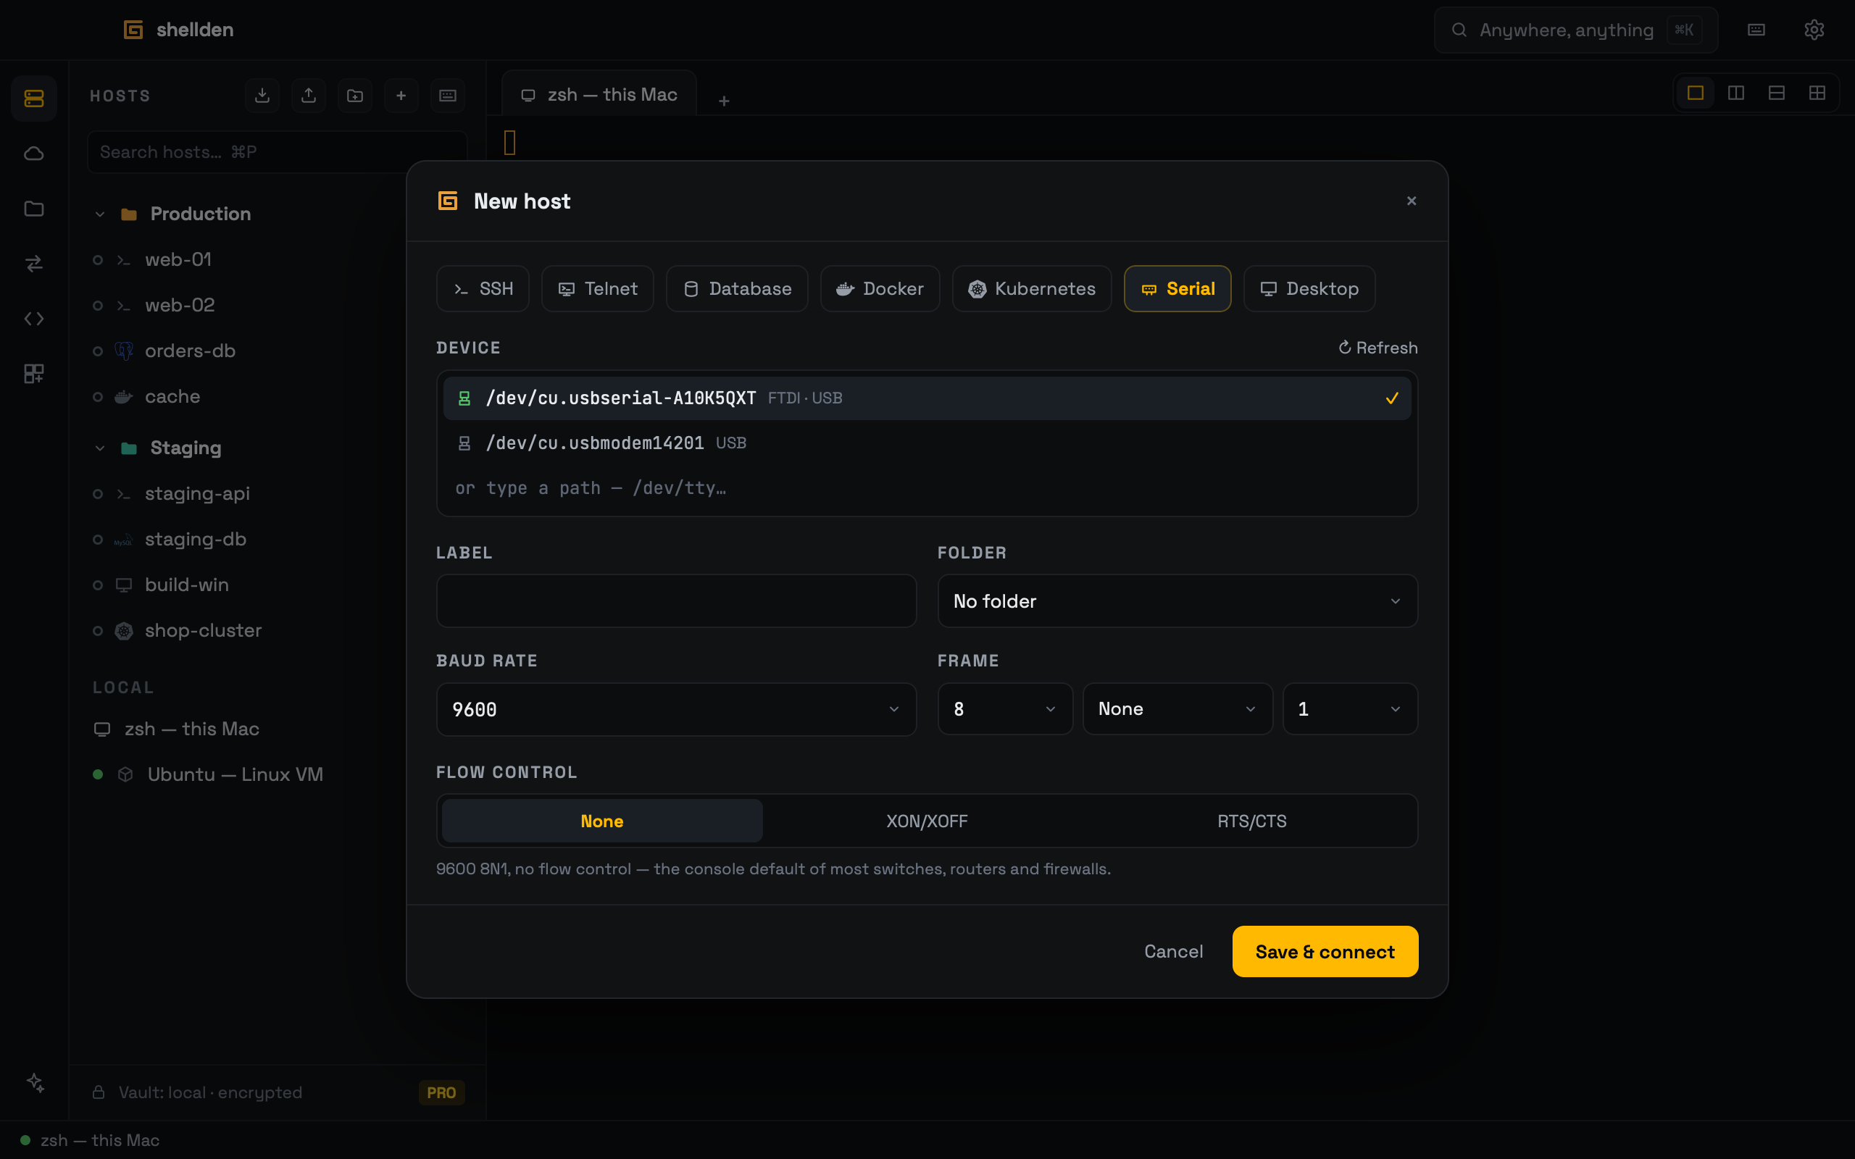
Task: Open Anywhere, anything search bar
Action: click(1575, 30)
